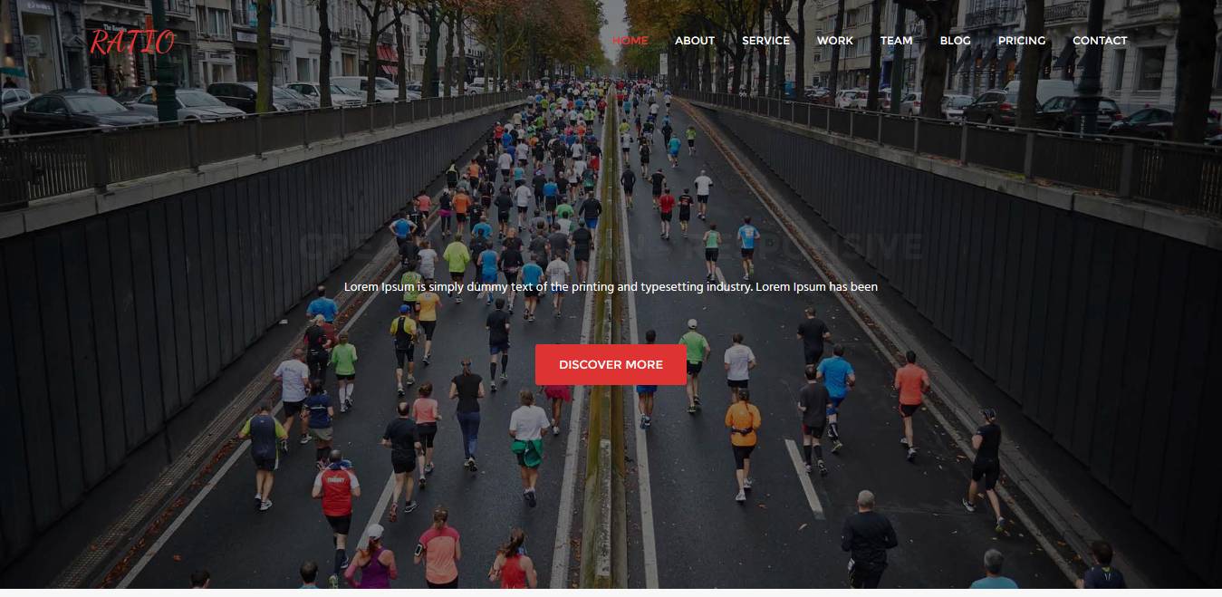Viewport: 1222px width, 597px height.
Task: Click the red DISCOVER MORE button
Action: (x=611, y=364)
